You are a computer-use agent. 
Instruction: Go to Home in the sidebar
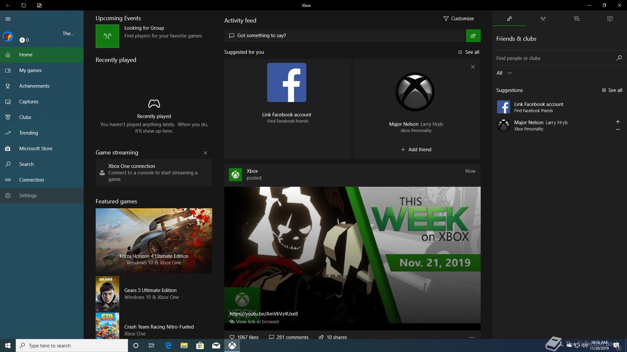coord(42,55)
